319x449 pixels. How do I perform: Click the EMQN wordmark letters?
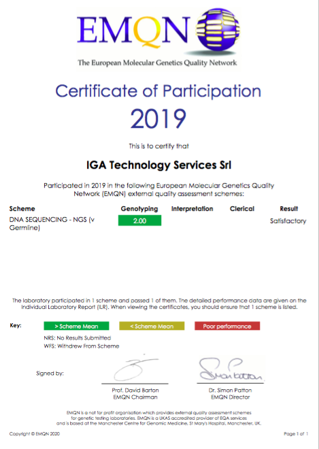(x=134, y=31)
